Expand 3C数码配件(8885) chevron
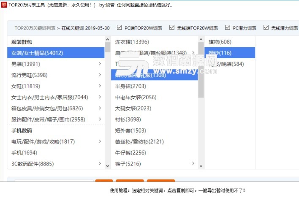Screen dimensions: 299x198 coord(100,163)
